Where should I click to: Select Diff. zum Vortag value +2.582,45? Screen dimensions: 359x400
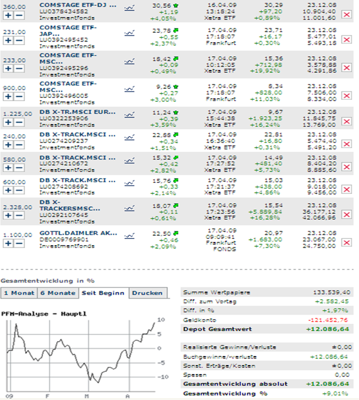[331, 301]
